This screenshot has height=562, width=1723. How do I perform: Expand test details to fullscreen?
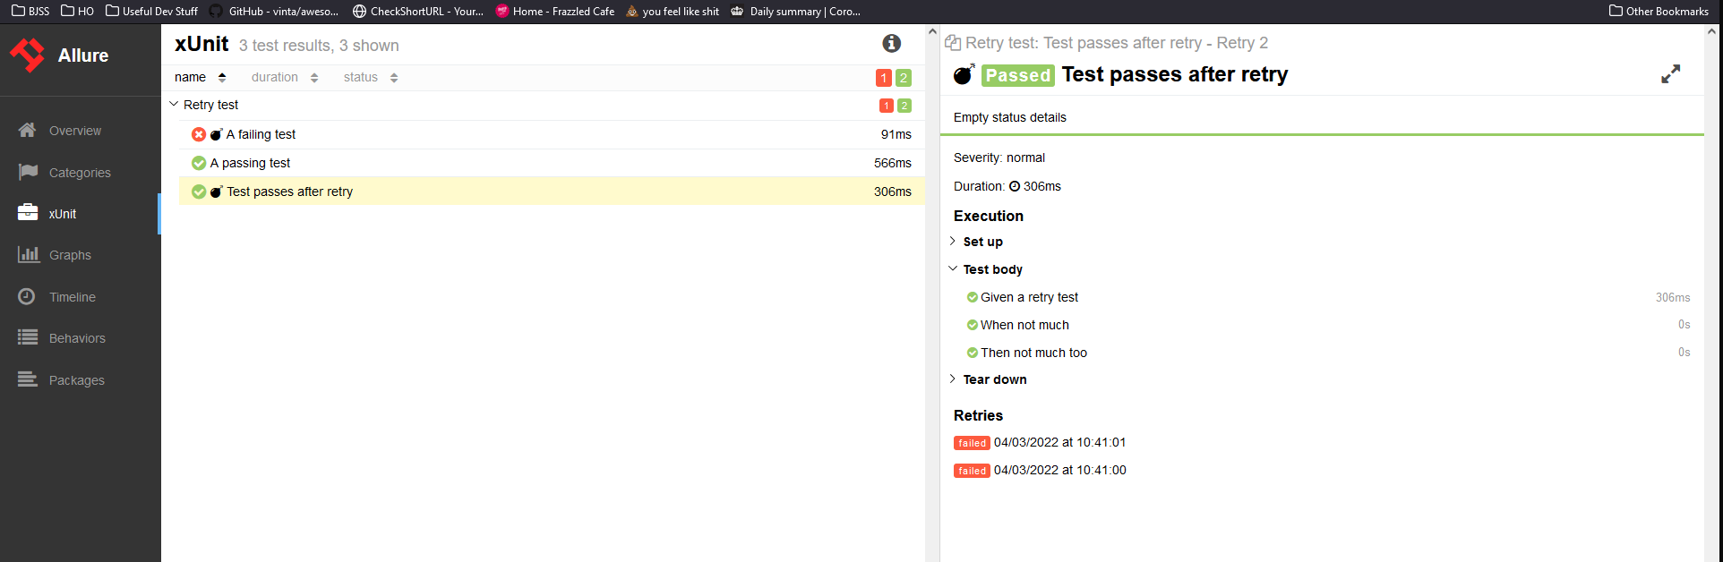click(x=1671, y=74)
